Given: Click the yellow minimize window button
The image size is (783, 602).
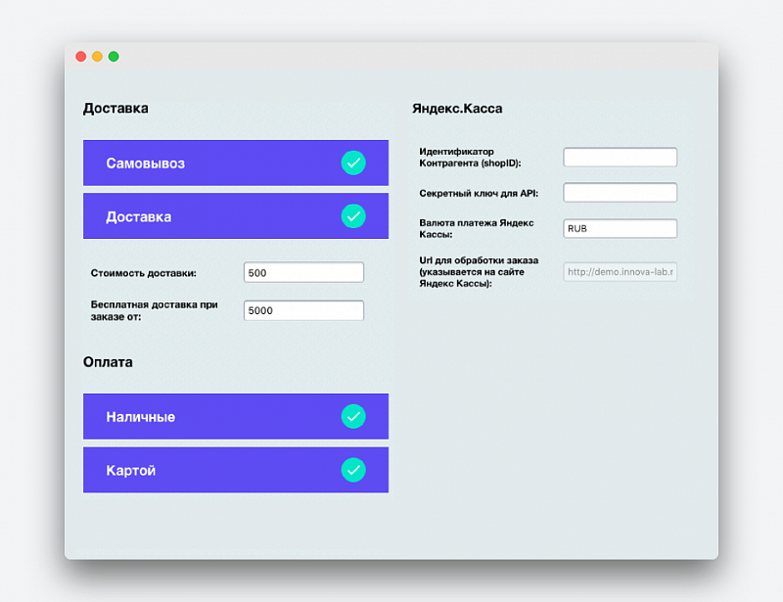Looking at the screenshot, I should [x=96, y=57].
